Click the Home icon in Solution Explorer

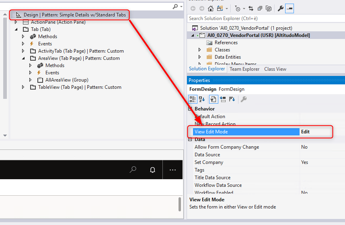click(211, 8)
